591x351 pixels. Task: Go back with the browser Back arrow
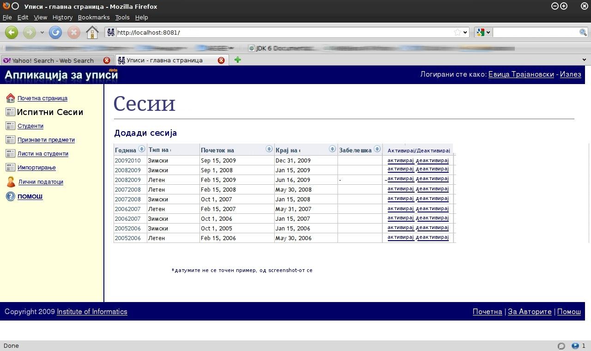(12, 32)
